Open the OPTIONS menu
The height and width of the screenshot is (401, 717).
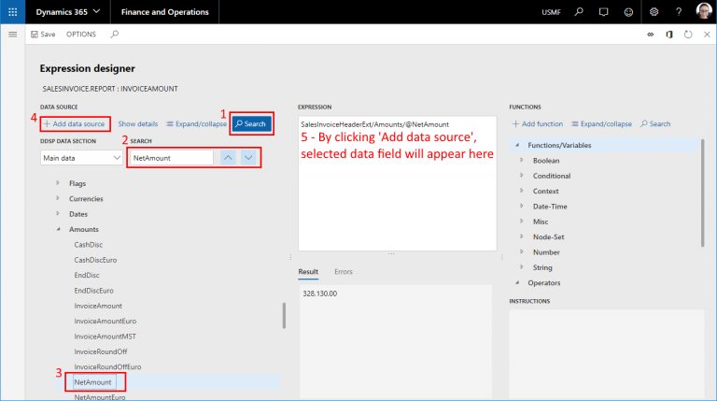click(x=81, y=34)
